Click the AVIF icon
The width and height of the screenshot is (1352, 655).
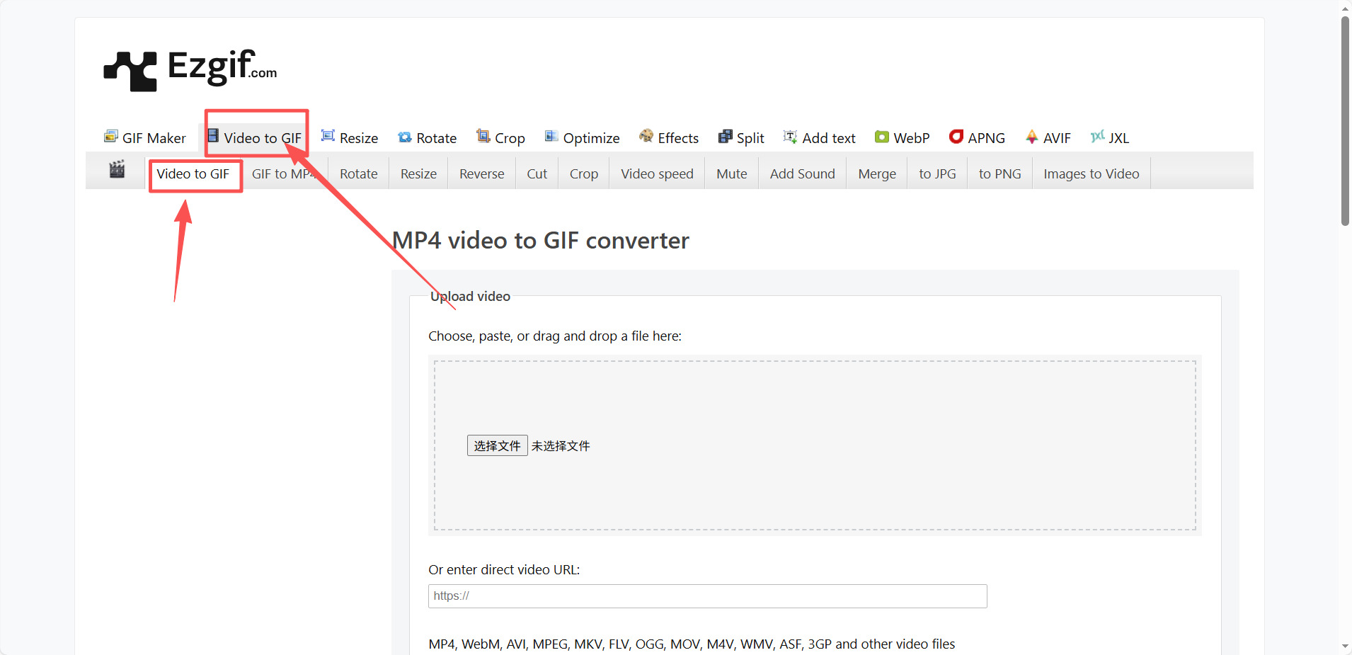(1032, 137)
